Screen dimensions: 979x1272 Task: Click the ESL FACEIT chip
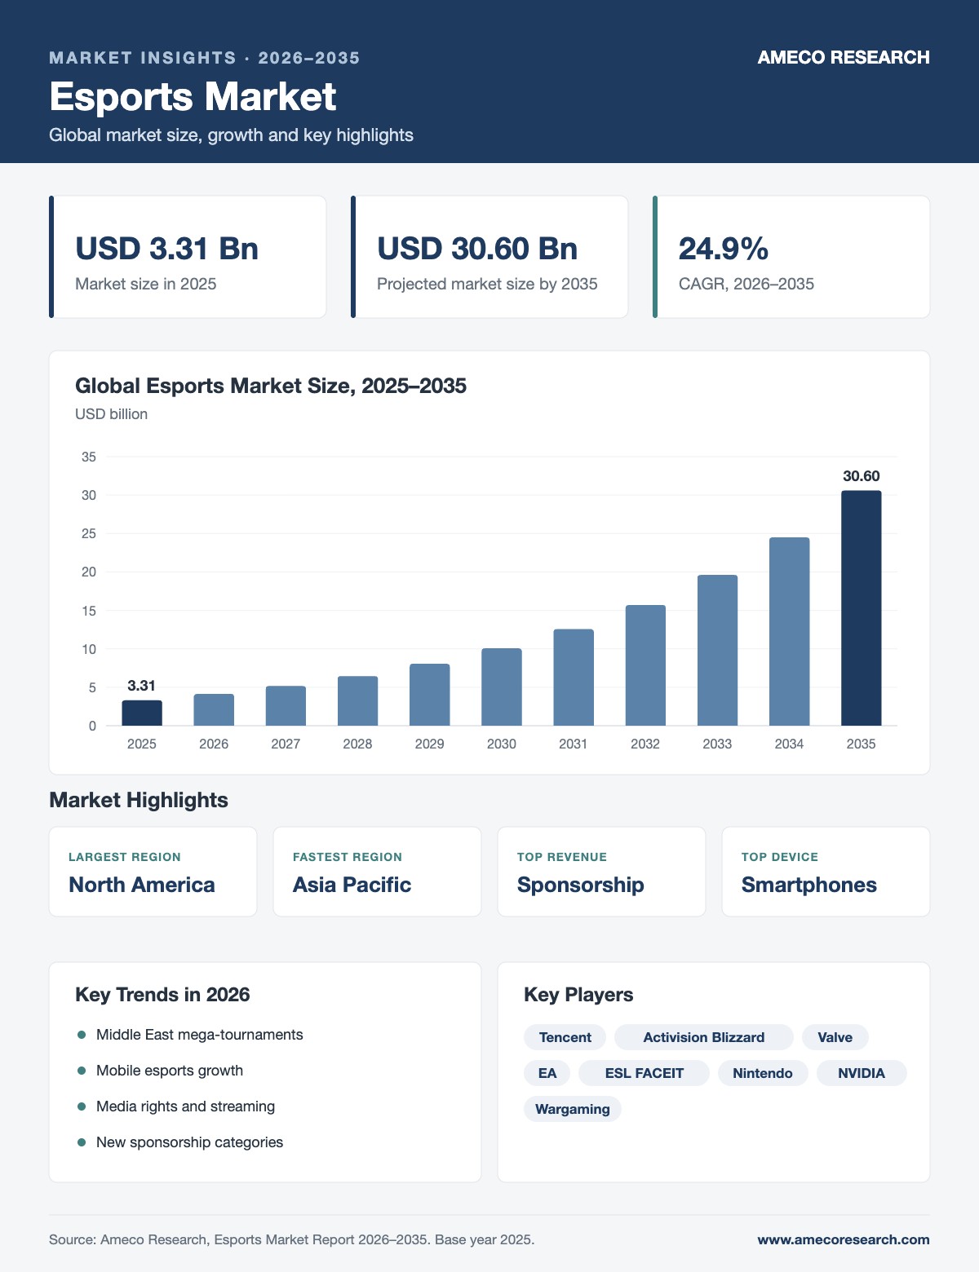tap(645, 1073)
